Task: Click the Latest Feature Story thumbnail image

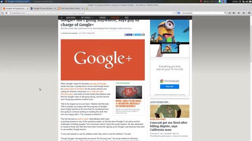Action: pos(170,111)
